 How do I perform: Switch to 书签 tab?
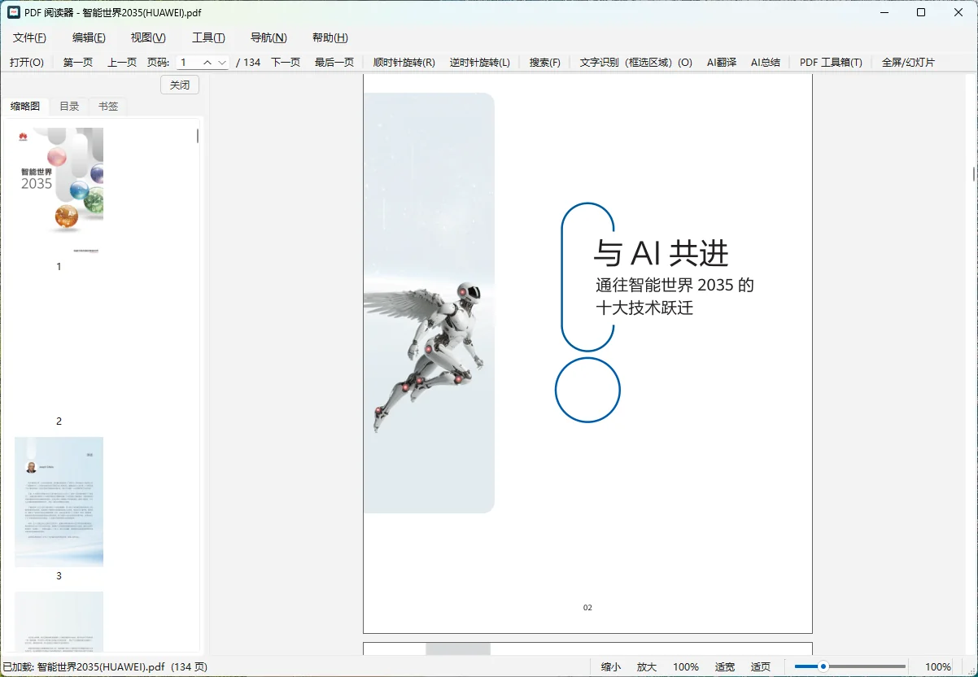[x=108, y=107]
